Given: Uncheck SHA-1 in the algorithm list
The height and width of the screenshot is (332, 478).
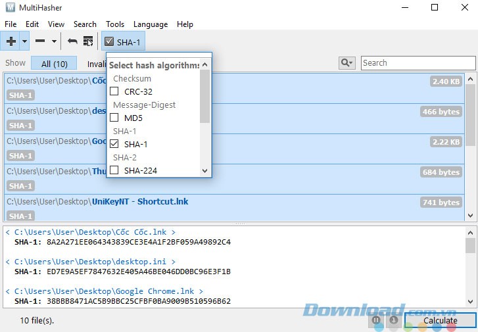Looking at the screenshot, I should 114,144.
